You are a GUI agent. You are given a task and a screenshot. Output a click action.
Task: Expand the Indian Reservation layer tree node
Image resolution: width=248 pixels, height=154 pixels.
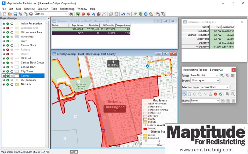pos(3,24)
